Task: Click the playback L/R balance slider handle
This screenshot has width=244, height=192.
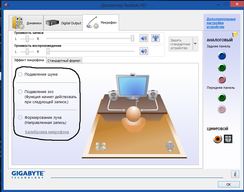Action: click(27, 52)
